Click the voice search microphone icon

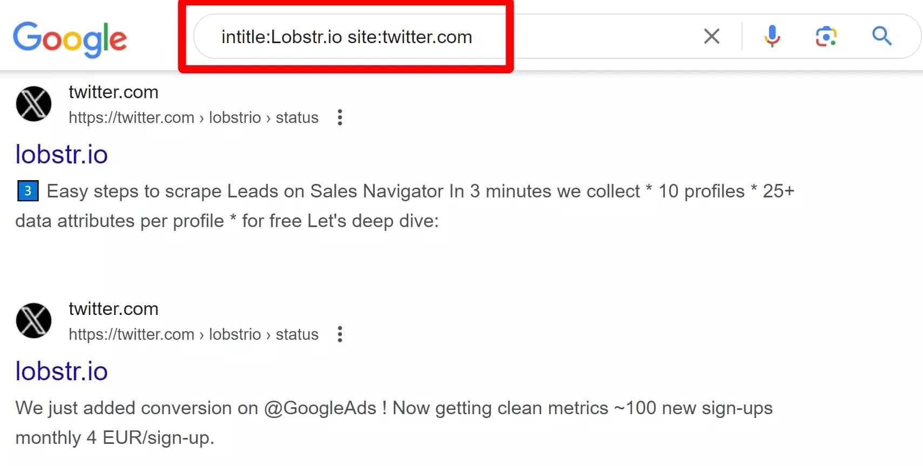tap(772, 36)
